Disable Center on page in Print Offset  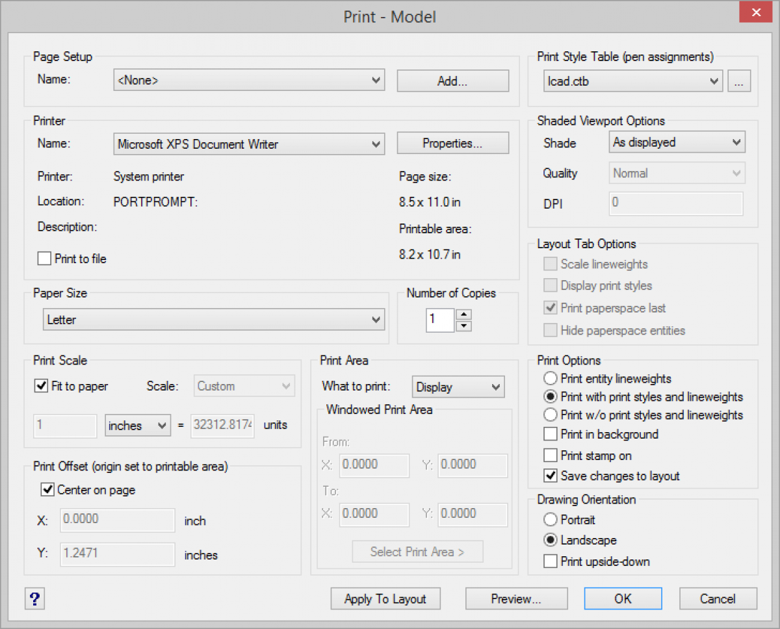click(x=47, y=489)
